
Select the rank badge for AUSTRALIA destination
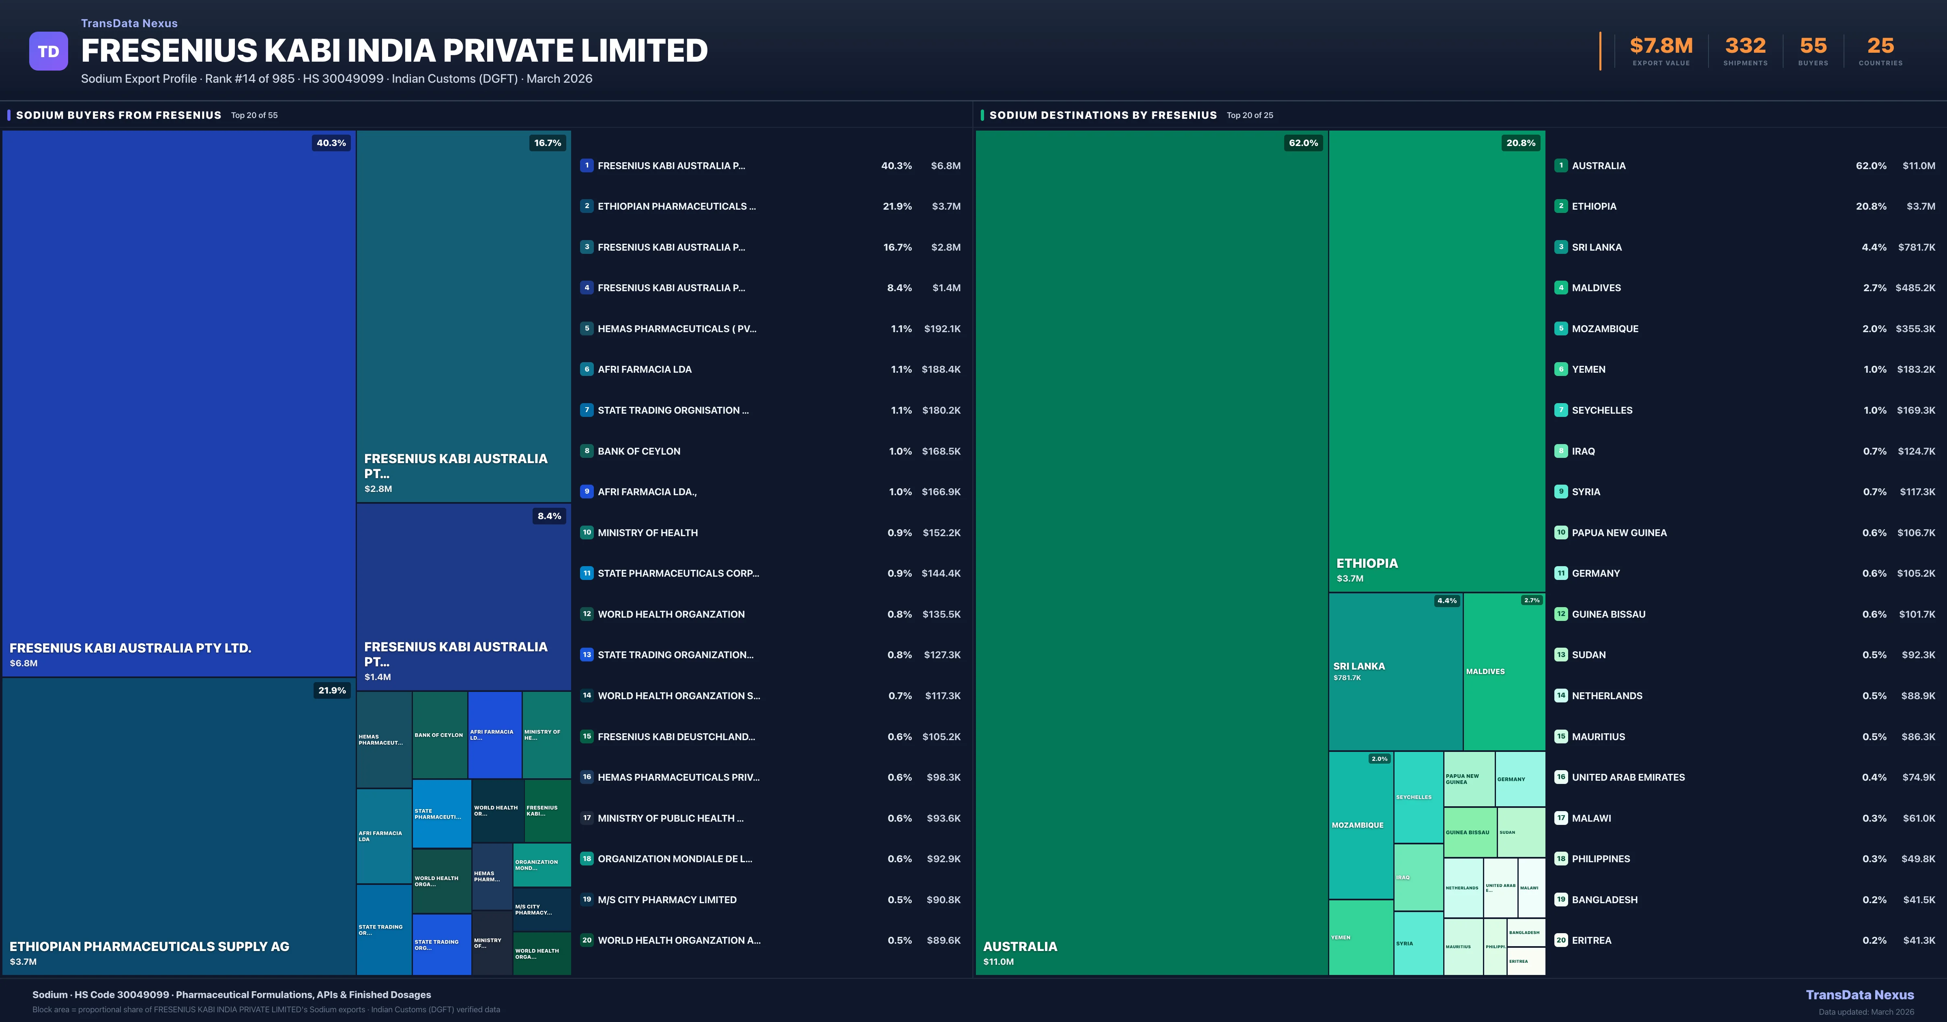click(x=1562, y=165)
